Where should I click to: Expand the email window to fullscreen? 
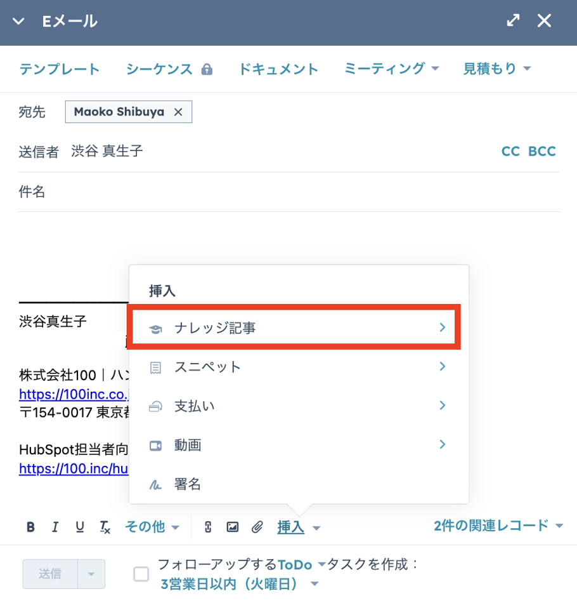coord(512,20)
